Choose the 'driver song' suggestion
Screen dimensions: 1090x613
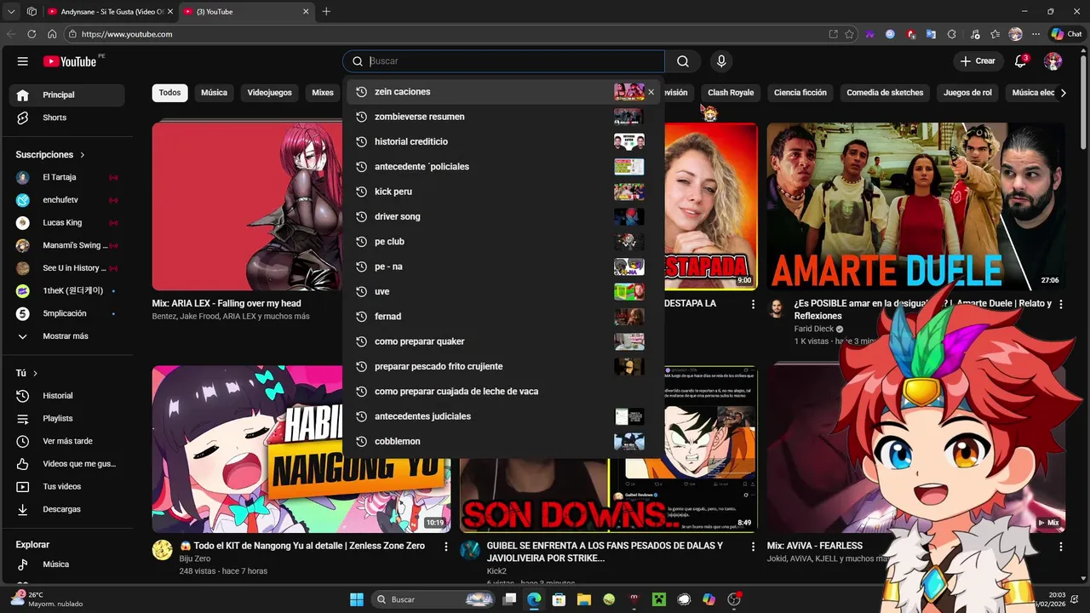pyautogui.click(x=503, y=216)
